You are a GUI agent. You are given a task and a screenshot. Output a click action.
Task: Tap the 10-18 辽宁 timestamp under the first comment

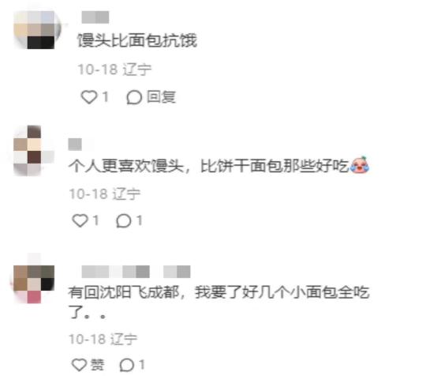click(114, 70)
